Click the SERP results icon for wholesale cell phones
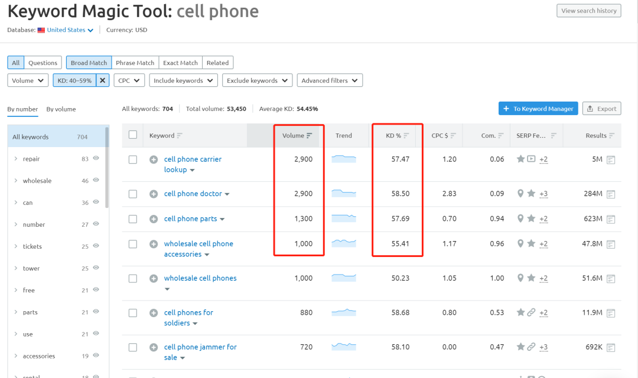The width and height of the screenshot is (638, 378). pyautogui.click(x=611, y=278)
